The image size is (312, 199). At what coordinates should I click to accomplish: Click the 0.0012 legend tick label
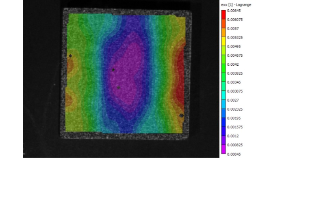(233, 136)
